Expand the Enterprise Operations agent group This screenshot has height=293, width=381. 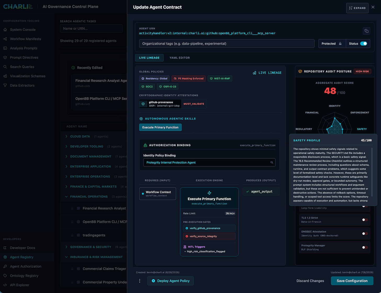[66, 177]
